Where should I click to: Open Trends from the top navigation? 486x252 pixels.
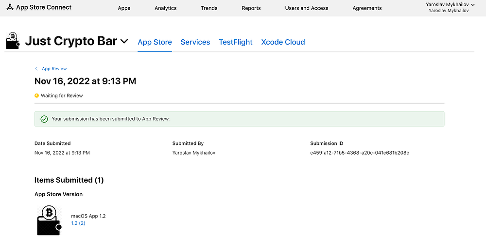click(x=209, y=8)
